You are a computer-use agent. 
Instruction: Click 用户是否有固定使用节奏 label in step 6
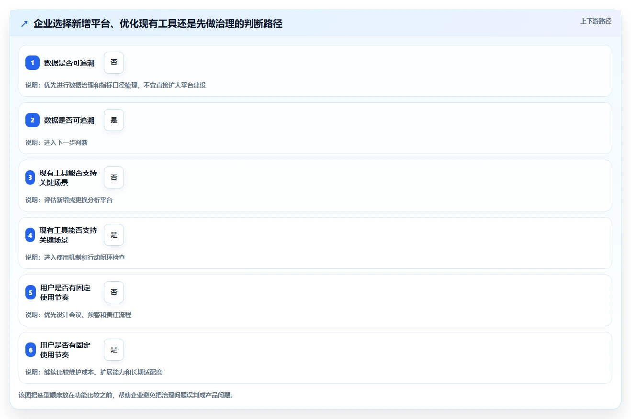[66, 350]
